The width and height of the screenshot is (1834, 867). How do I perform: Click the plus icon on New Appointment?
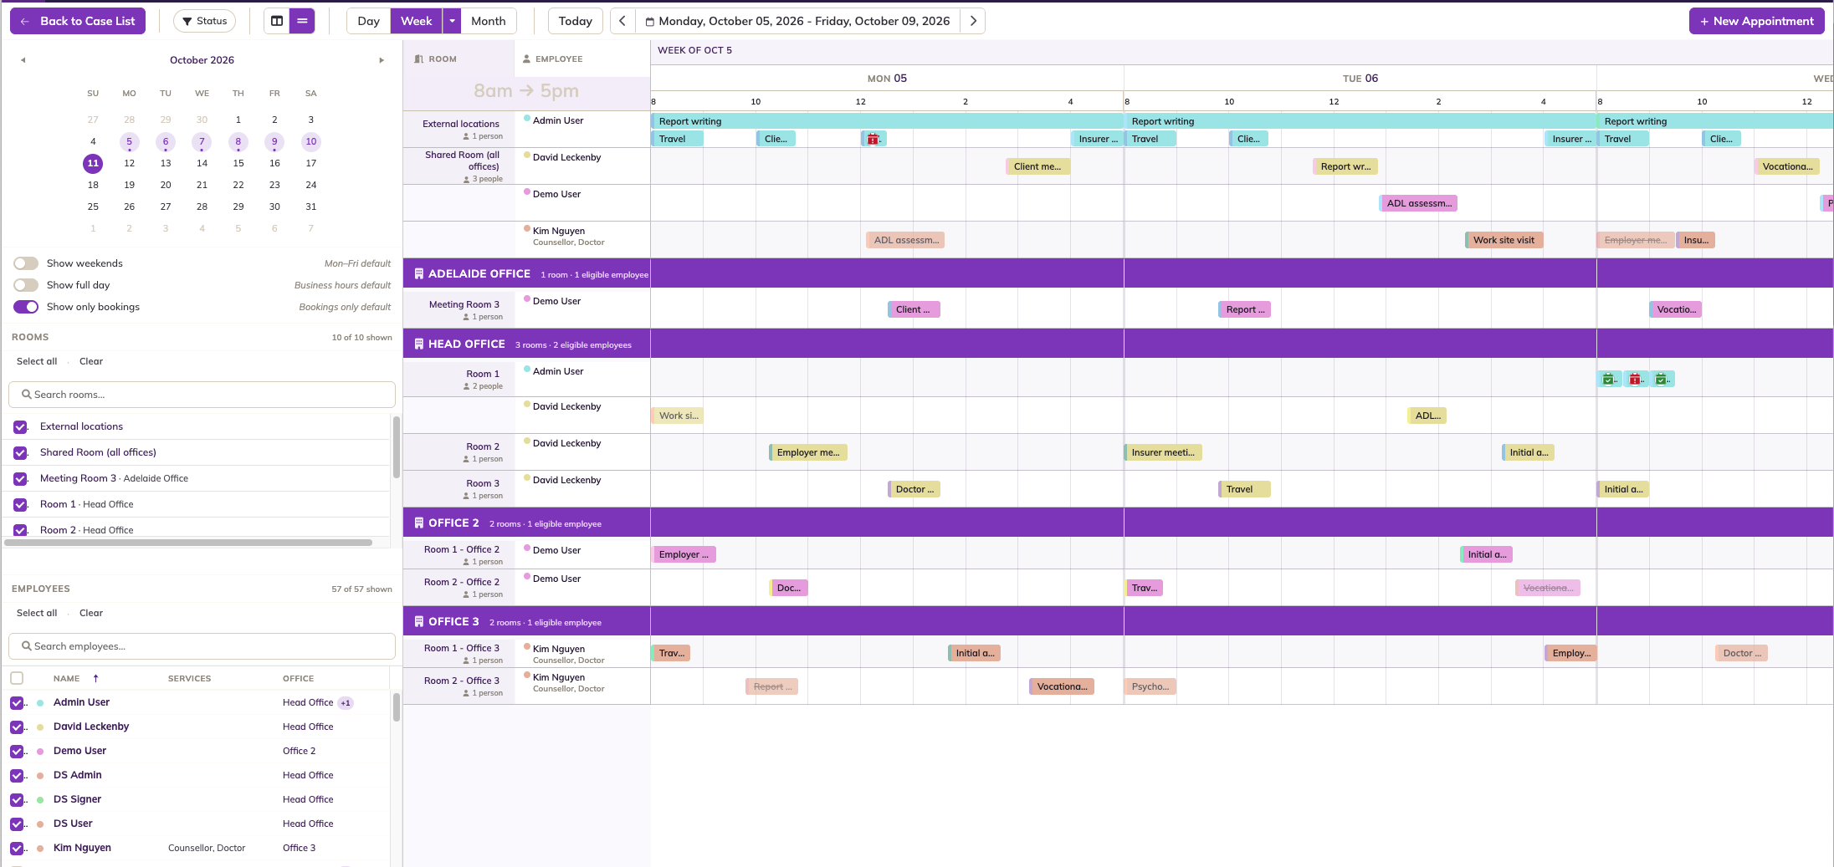coord(1704,22)
